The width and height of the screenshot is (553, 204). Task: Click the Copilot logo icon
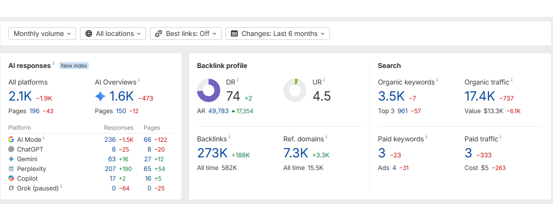pos(11,179)
